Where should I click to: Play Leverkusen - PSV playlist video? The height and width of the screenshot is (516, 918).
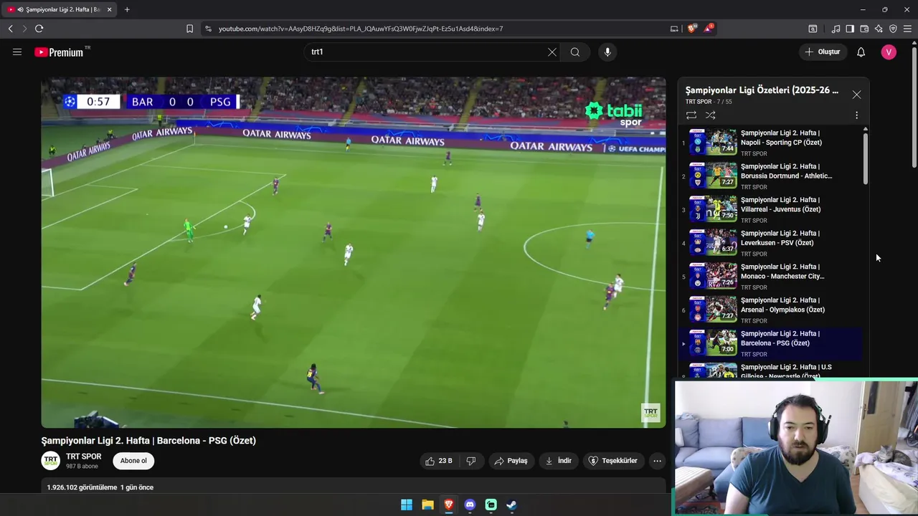(771, 243)
